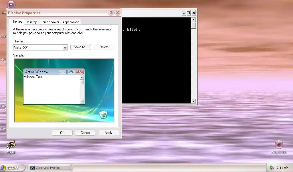Image resolution: width=293 pixels, height=172 pixels.
Task: Click the Theme combo box showing Vista - XP
Action: click(41, 47)
